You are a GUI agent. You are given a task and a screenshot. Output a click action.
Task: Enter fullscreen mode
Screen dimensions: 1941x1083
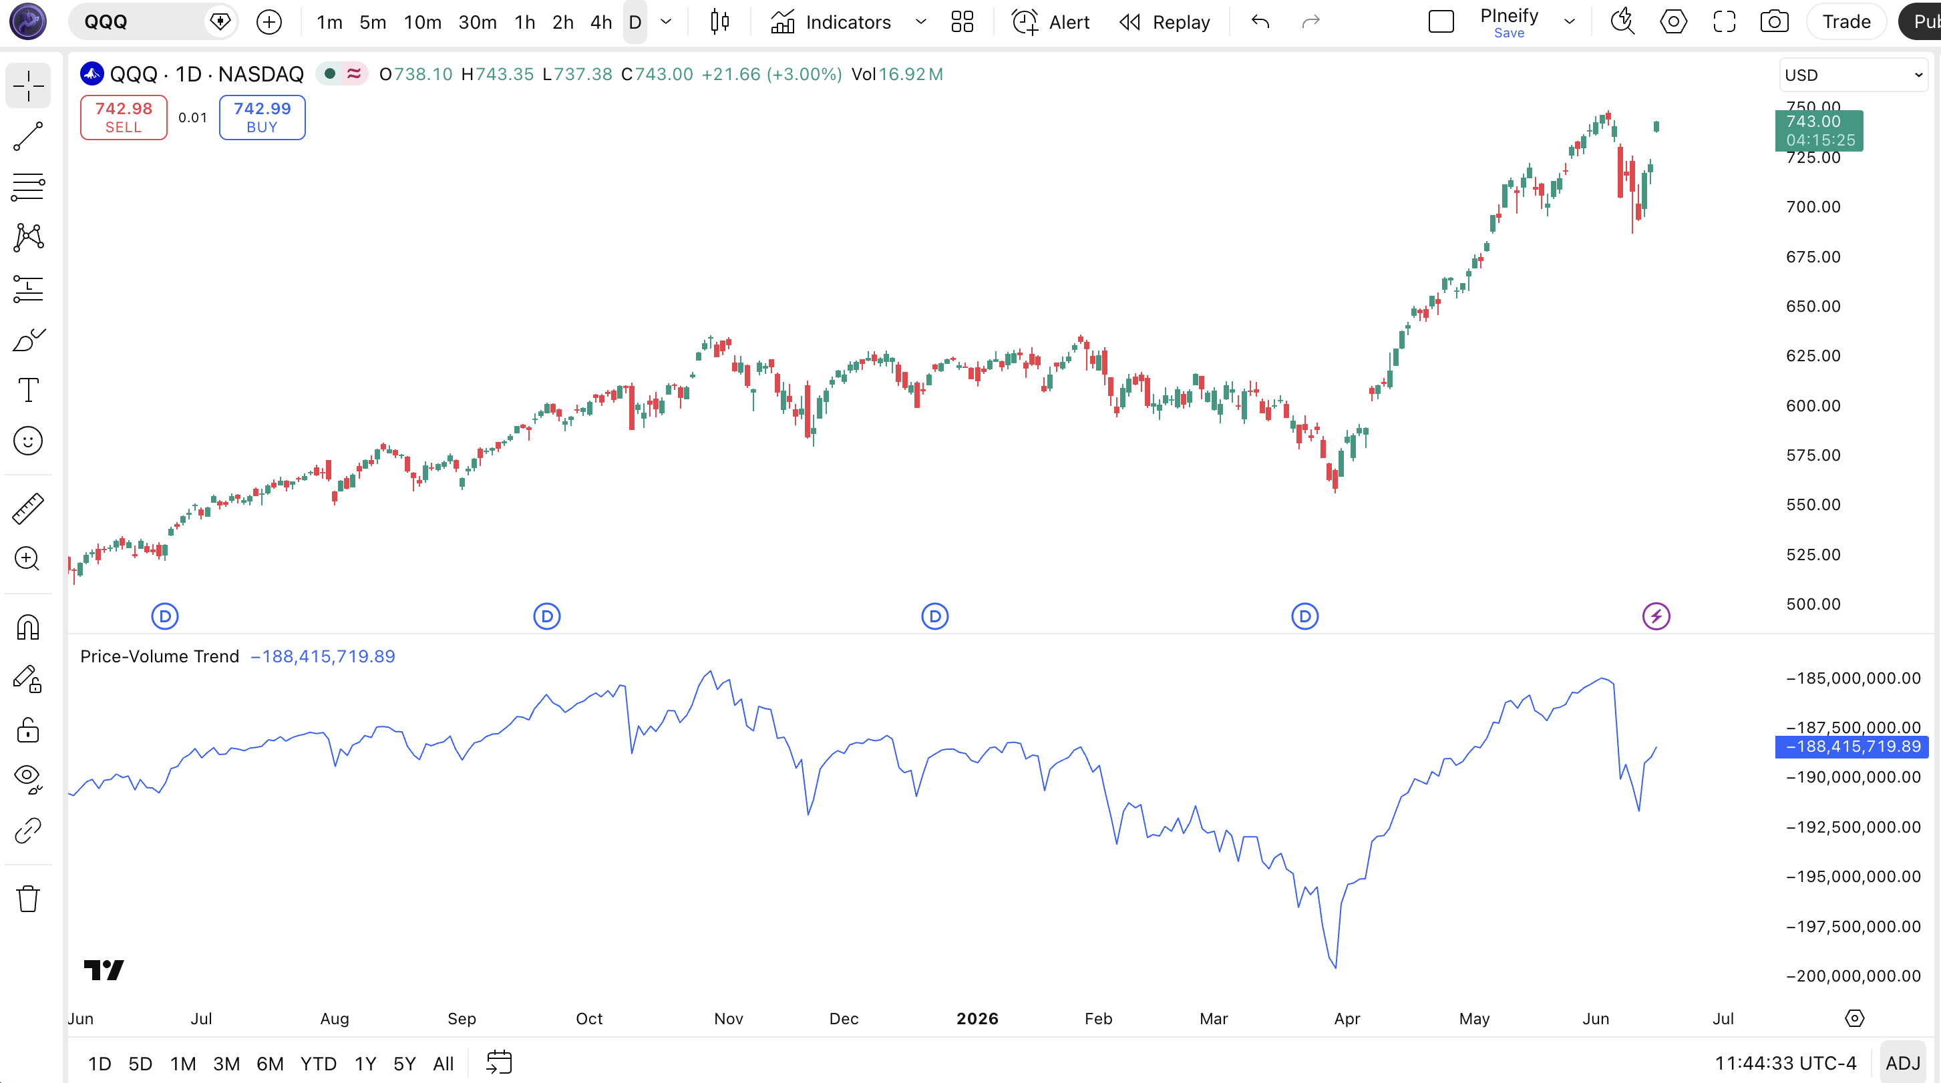1724,22
